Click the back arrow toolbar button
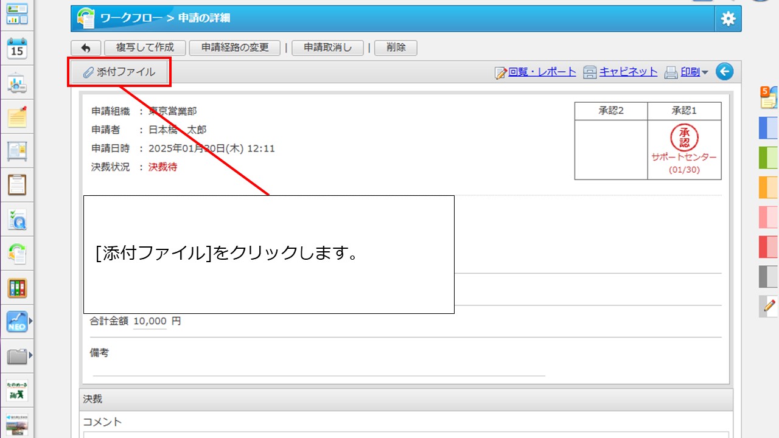Screen dimensions: 779x438 [x=86, y=47]
